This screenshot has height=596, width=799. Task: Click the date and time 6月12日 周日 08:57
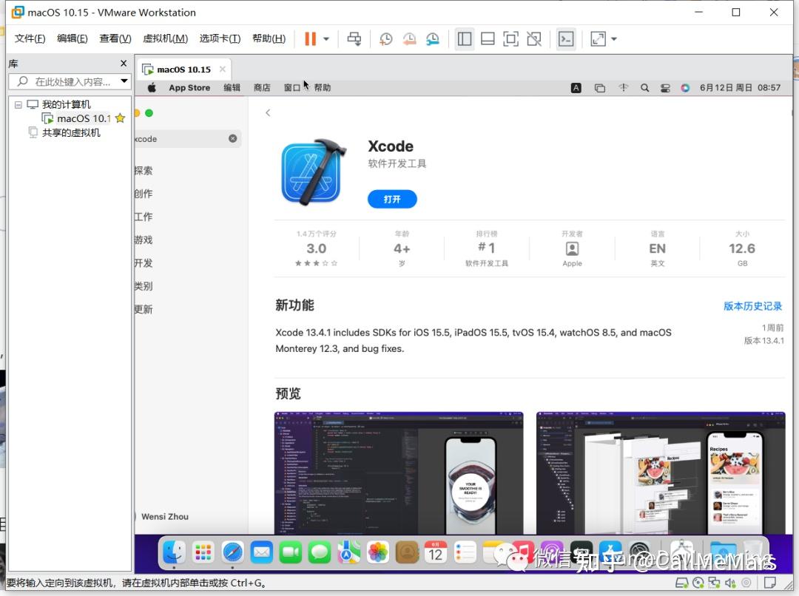[740, 87]
